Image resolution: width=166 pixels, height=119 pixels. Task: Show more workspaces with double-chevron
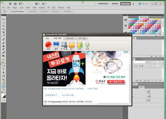point(133,4)
